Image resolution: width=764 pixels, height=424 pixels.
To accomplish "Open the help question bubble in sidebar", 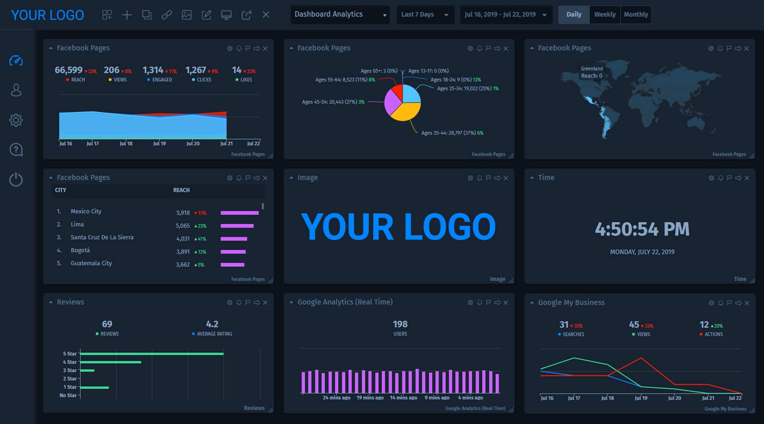I will (x=16, y=150).
